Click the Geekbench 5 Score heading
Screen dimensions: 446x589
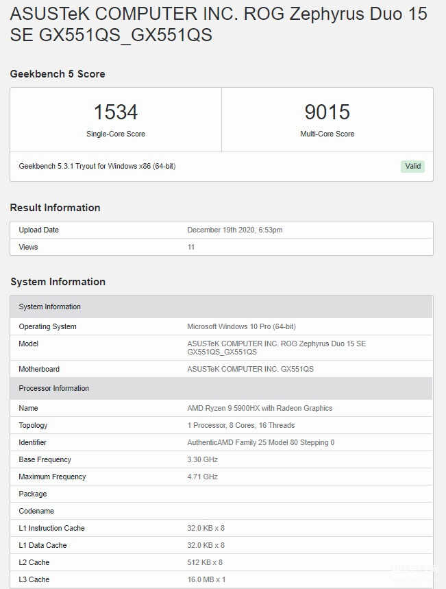58,74
